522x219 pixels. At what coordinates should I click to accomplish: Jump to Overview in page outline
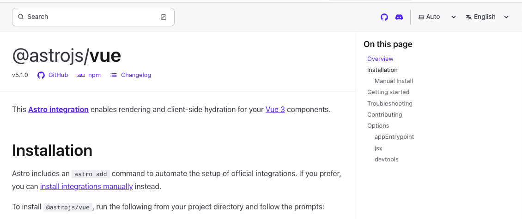[x=380, y=59]
